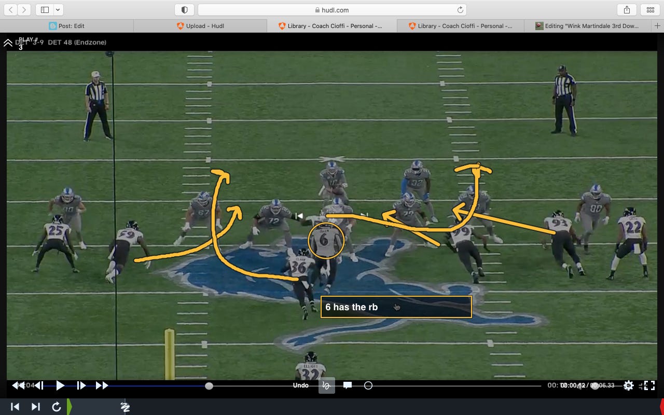Image resolution: width=664 pixels, height=415 pixels.
Task: Select the '6 has the rb' text box
Action: pyautogui.click(x=396, y=307)
